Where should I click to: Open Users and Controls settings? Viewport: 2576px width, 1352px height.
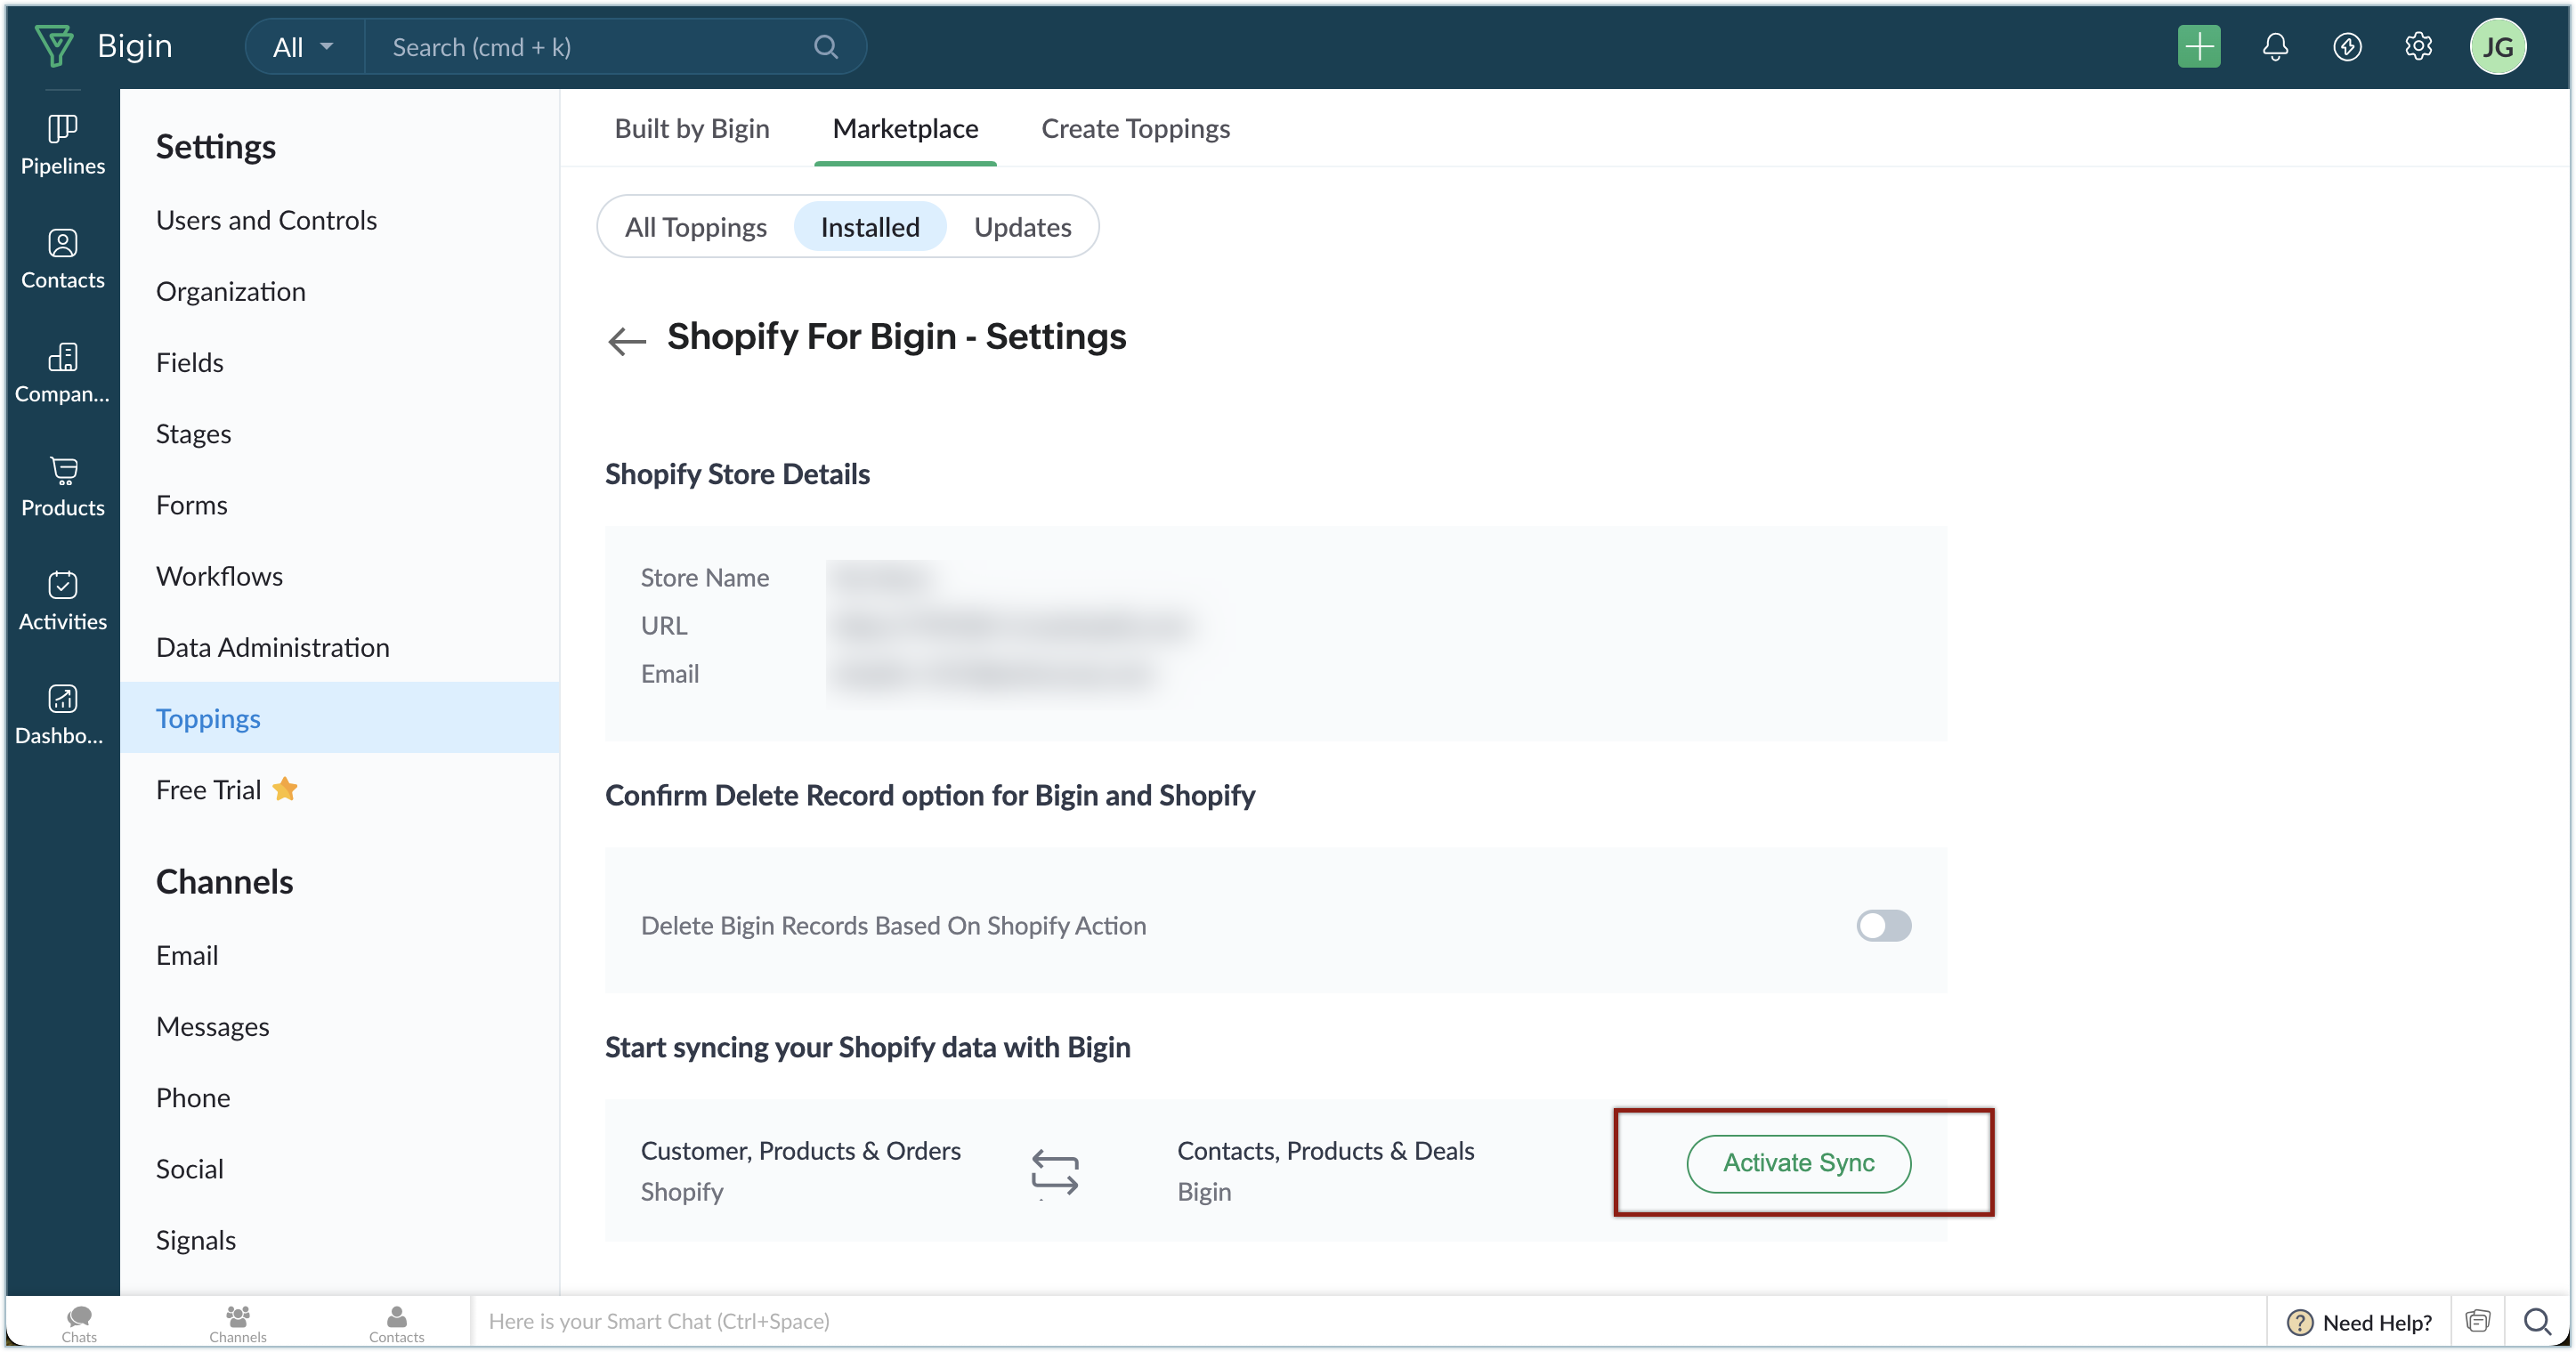pos(266,220)
